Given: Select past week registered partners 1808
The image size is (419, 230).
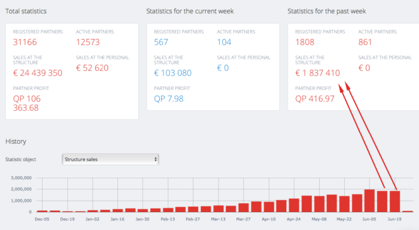Looking at the screenshot, I should coord(305,43).
